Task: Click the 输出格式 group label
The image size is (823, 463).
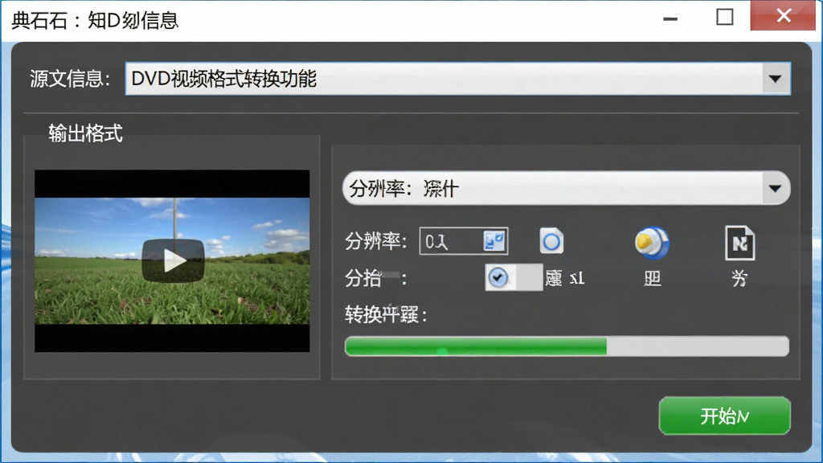Action: pos(85,133)
